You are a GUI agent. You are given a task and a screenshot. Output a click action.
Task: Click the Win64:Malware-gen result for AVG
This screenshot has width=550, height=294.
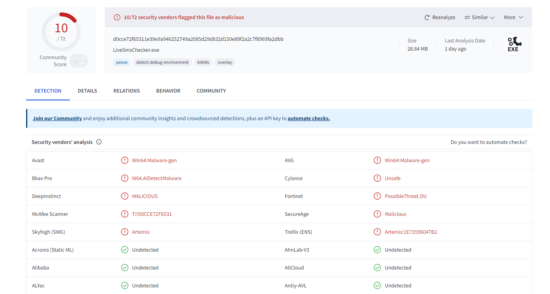click(407, 160)
